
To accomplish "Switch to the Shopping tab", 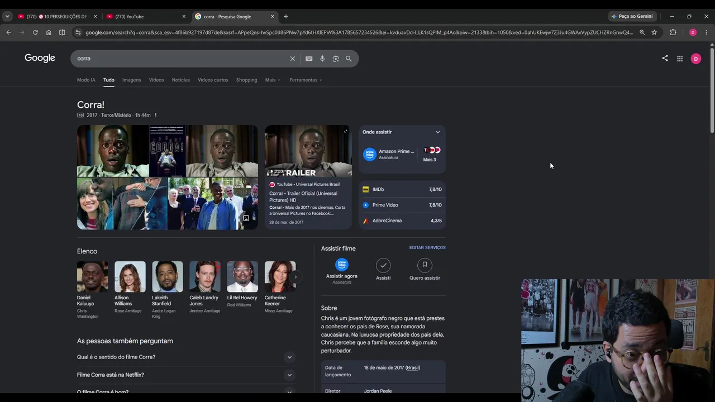I will 246,80.
